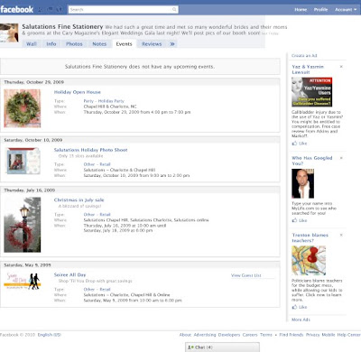Viewport: 361px width, 352px height.
Task: Open the Holiday Photo Shoot thumbnail
Action: tap(23, 162)
